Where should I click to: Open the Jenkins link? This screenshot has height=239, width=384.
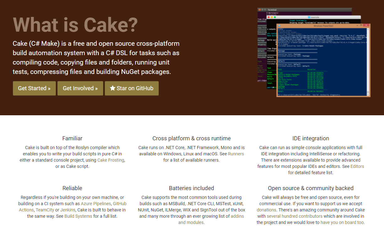point(68,210)
